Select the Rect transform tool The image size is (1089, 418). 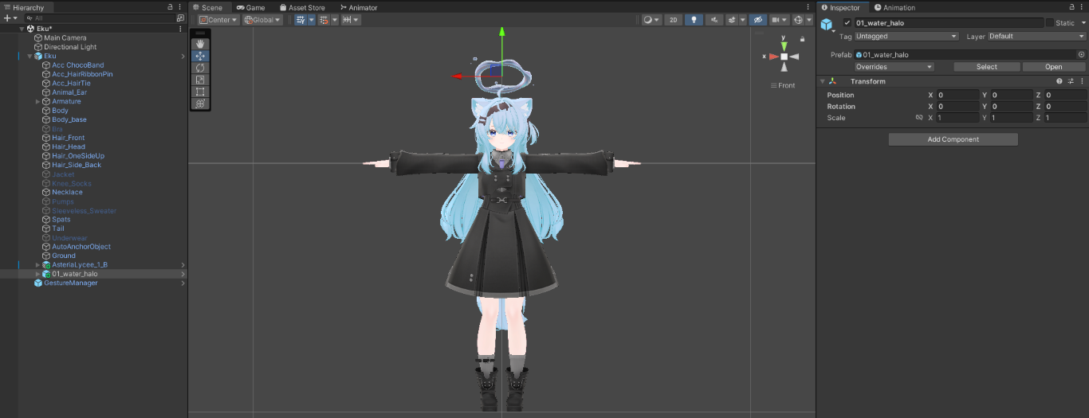200,92
